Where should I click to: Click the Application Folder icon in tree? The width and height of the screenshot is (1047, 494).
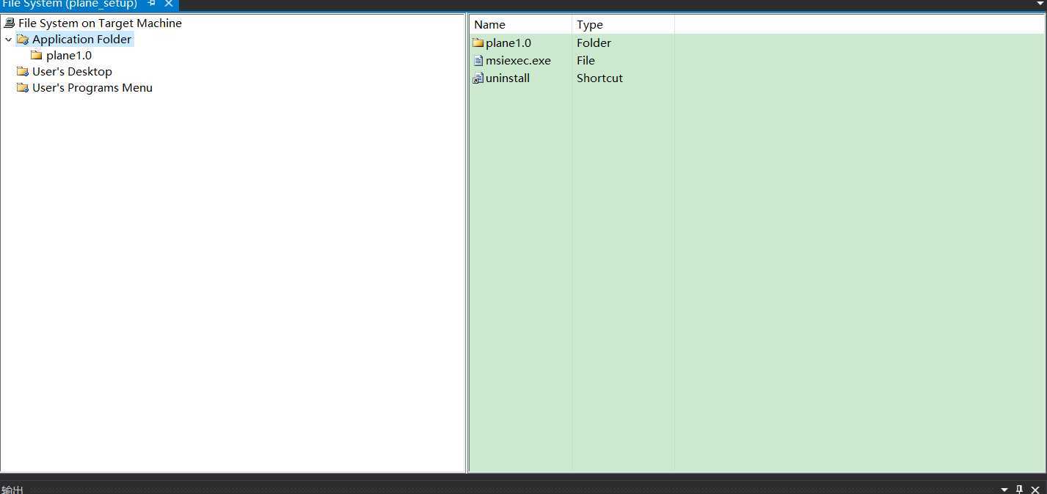pos(22,40)
